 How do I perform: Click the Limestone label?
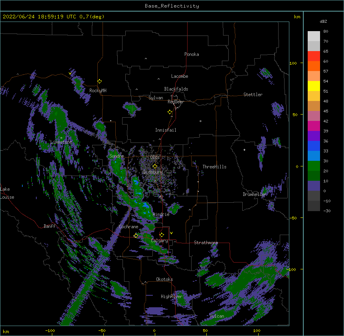[x=61, y=142]
